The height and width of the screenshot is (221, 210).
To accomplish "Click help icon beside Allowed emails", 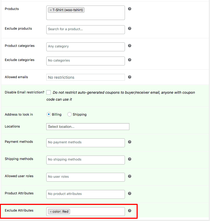I will (x=130, y=77).
